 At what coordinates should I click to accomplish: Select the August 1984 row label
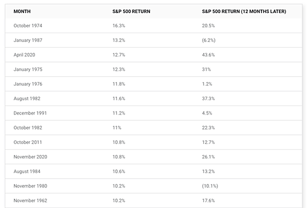27,171
